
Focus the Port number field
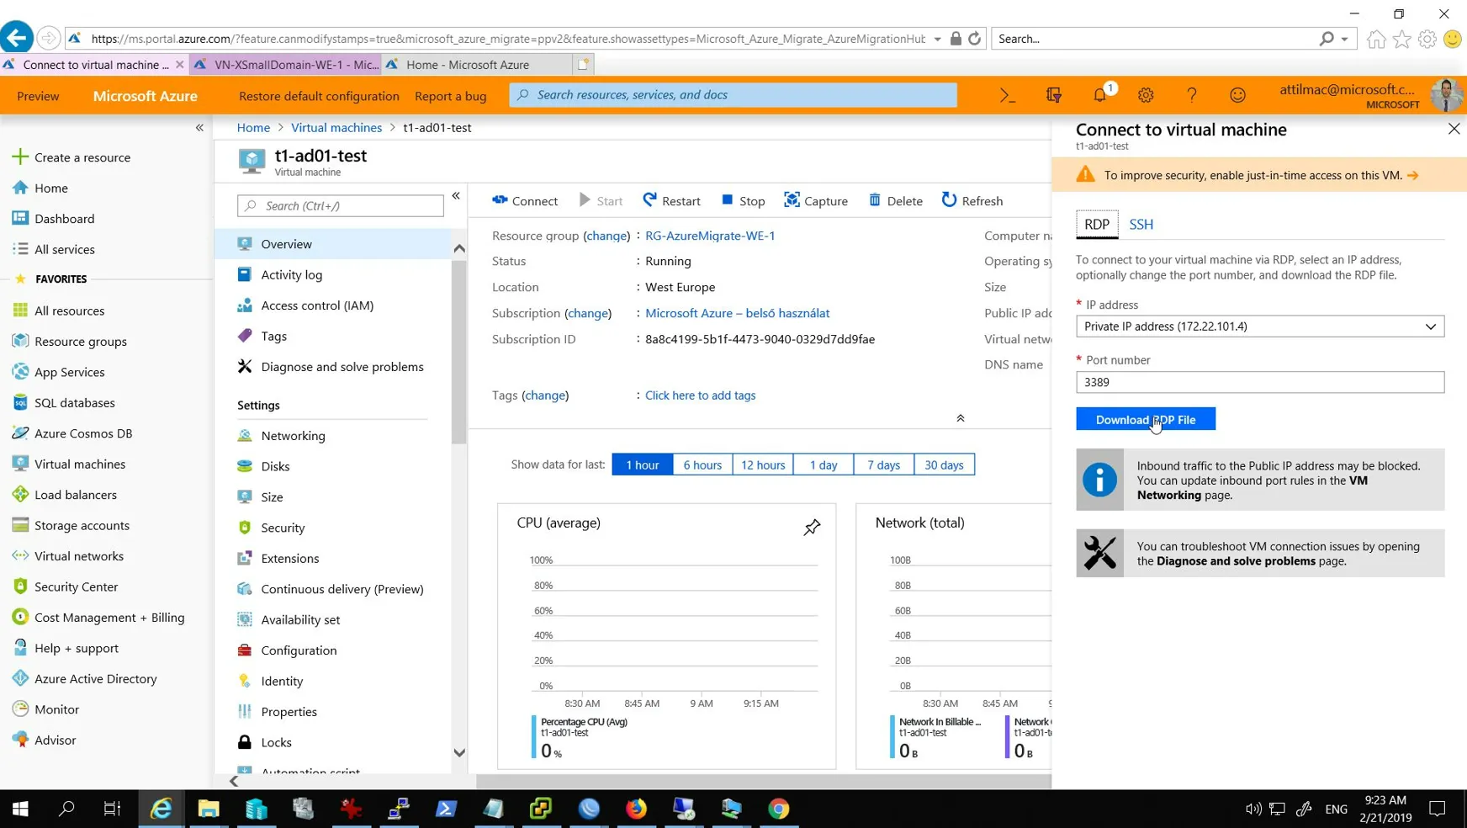(x=1260, y=382)
